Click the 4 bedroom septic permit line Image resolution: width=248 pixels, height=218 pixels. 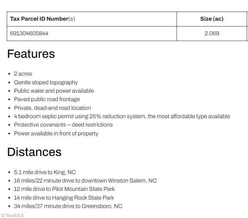pos(122,116)
